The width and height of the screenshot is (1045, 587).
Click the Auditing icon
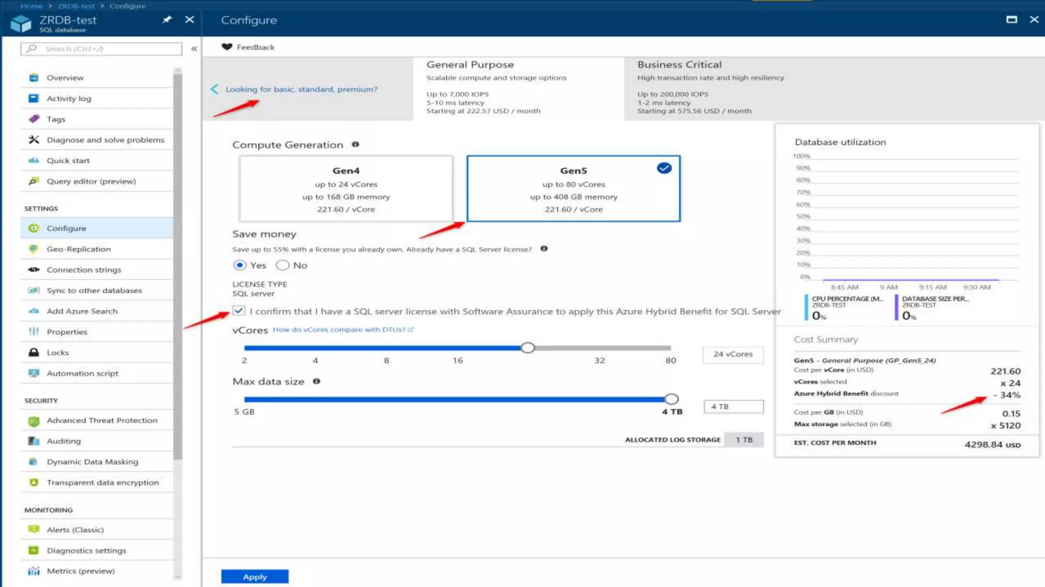[x=34, y=441]
